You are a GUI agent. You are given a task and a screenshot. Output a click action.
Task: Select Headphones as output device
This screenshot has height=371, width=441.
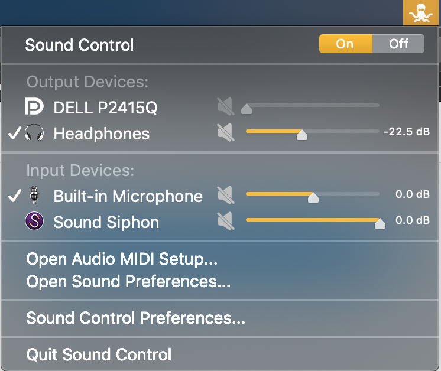[101, 134]
